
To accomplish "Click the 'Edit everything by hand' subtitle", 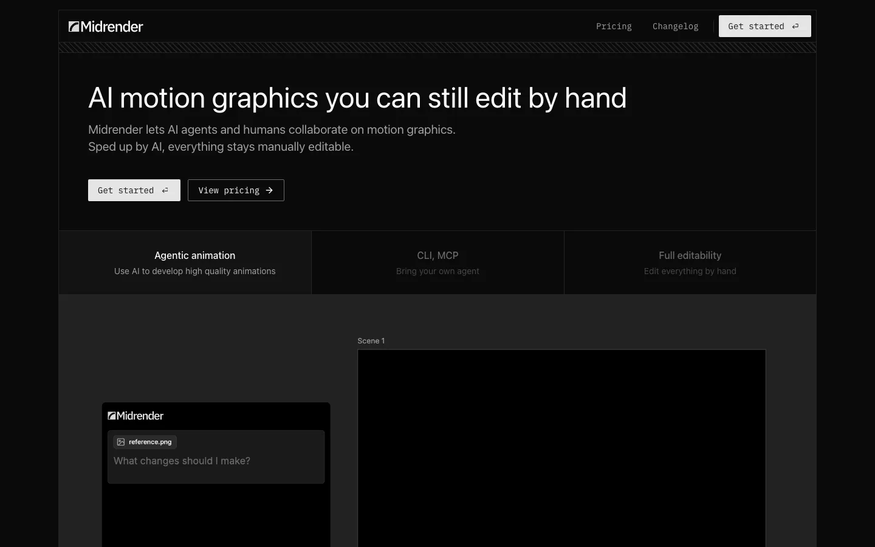I will tap(690, 271).
